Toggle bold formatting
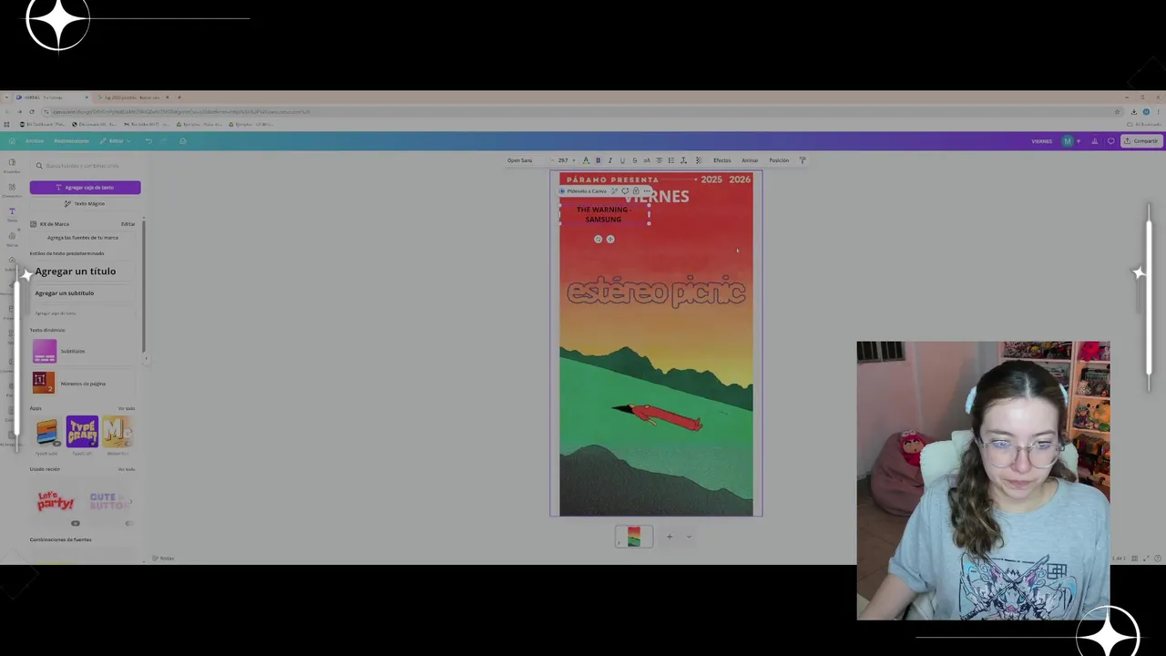The width and height of the screenshot is (1166, 656). pos(598,160)
